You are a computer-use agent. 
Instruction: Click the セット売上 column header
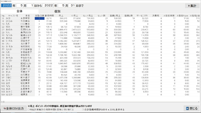pos(88,16)
